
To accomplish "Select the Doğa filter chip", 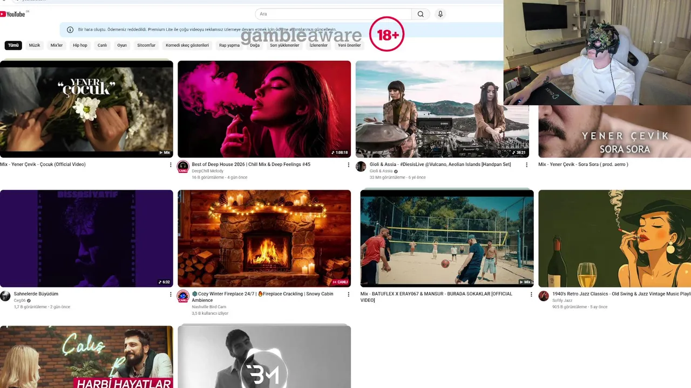I will click(x=255, y=45).
